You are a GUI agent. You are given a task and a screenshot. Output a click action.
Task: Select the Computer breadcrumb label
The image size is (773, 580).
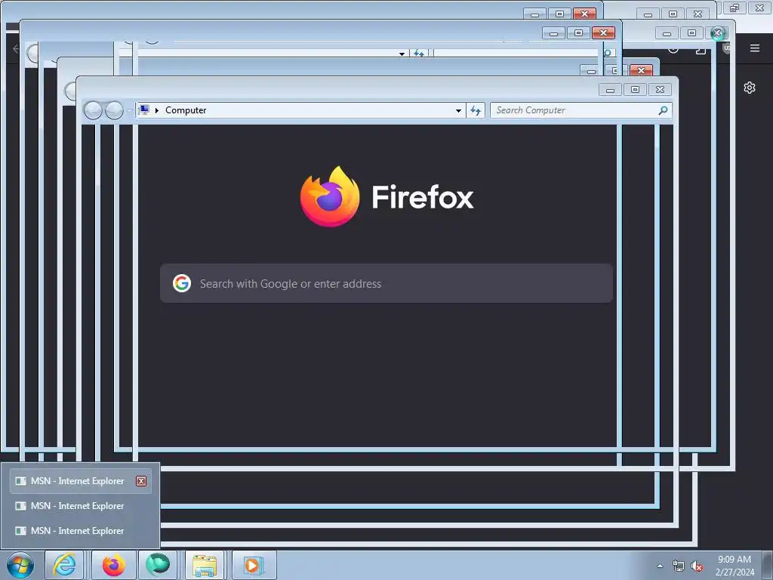186,110
